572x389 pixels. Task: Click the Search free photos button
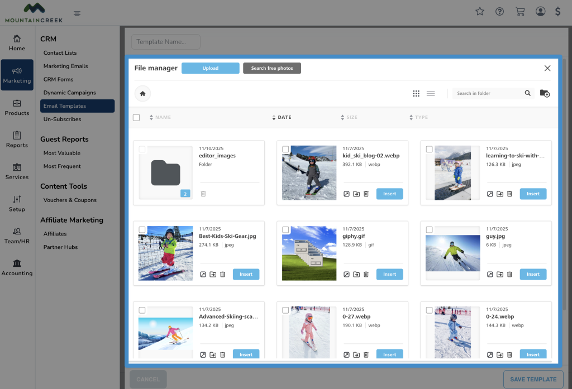tap(272, 68)
